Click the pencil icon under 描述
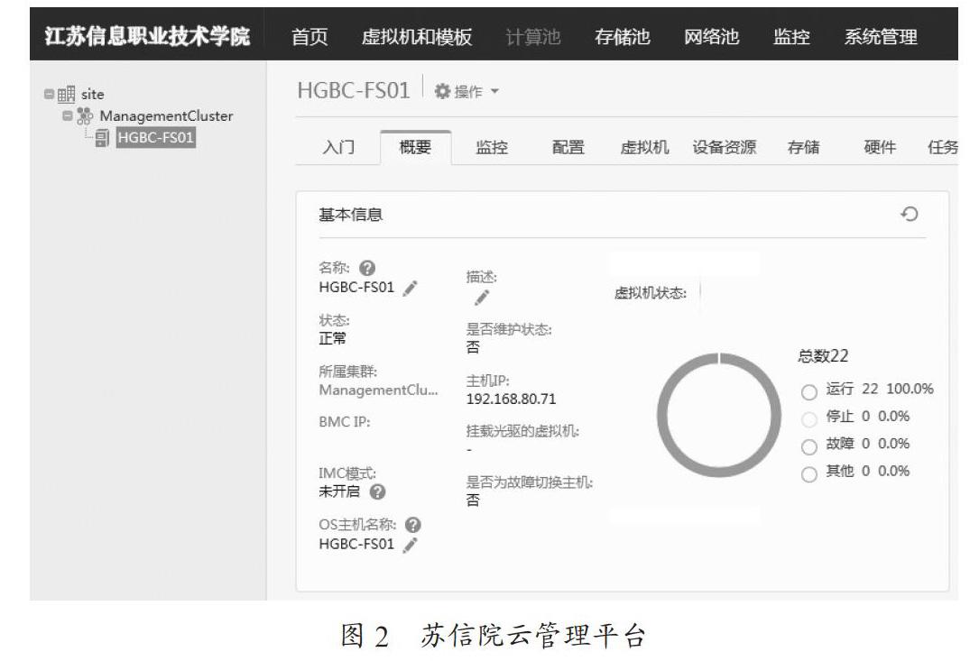979x661 pixels. pyautogui.click(x=482, y=298)
